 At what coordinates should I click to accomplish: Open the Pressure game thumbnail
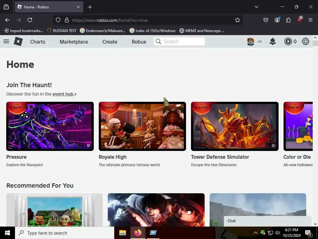pos(50,126)
